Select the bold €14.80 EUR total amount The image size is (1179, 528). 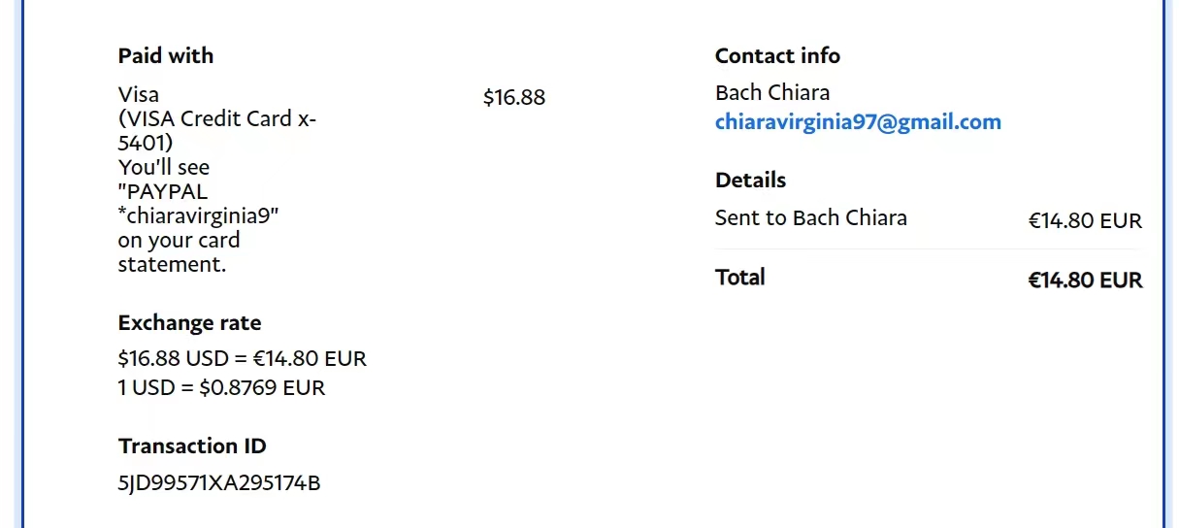(1085, 280)
